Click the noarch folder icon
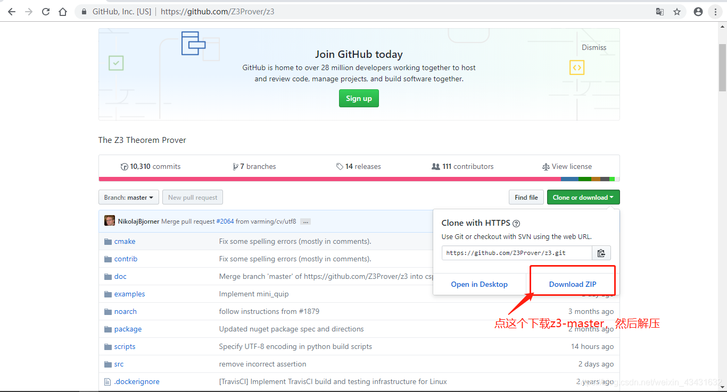The image size is (727, 392). (x=108, y=311)
